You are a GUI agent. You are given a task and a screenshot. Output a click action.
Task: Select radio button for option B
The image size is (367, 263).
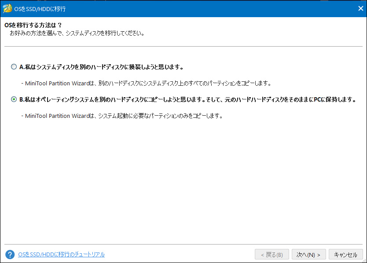pos(14,99)
